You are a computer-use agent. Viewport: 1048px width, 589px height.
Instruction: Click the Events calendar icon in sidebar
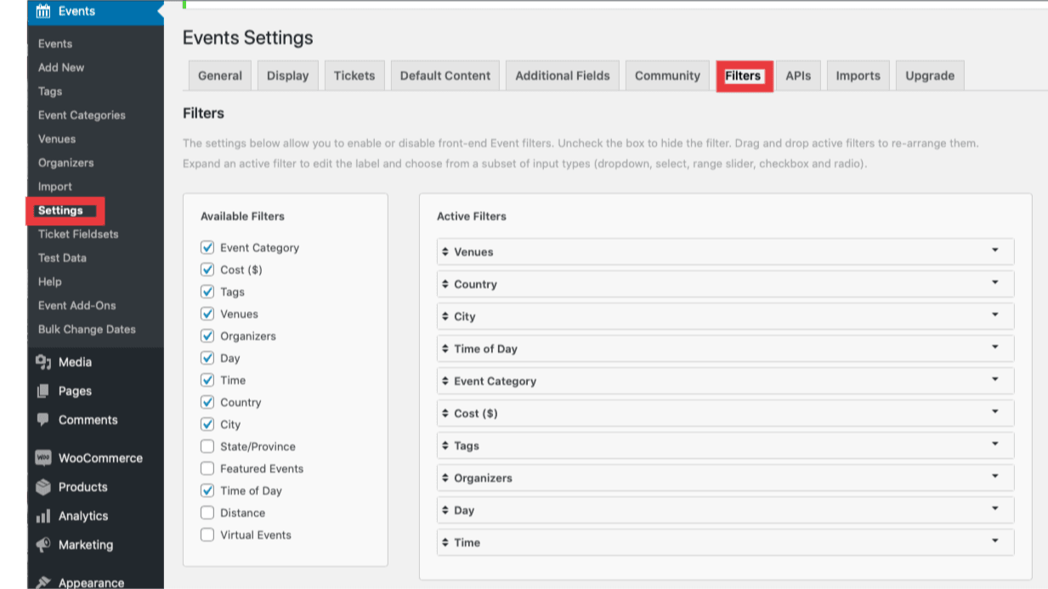pyautogui.click(x=43, y=11)
